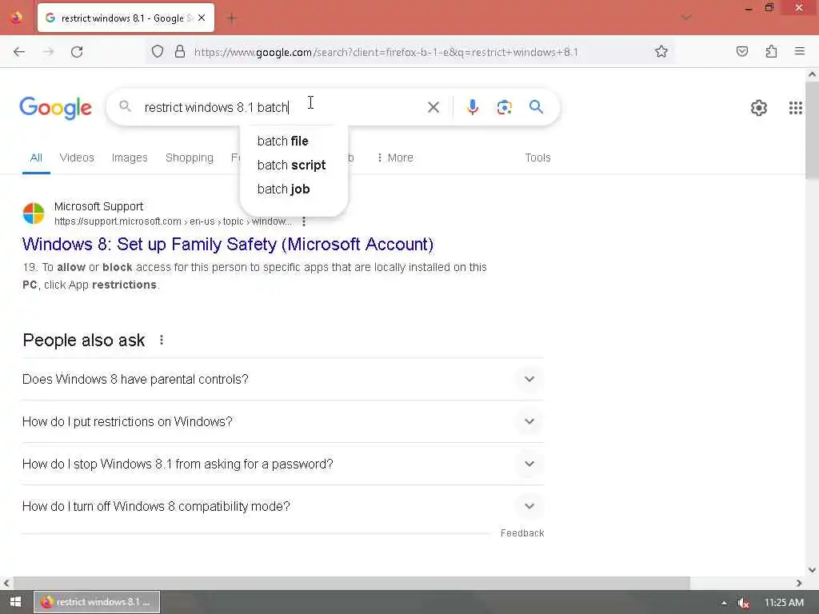Open the three-dot menu beside support.microsoft.com URL
This screenshot has width=819, height=614.
303,221
